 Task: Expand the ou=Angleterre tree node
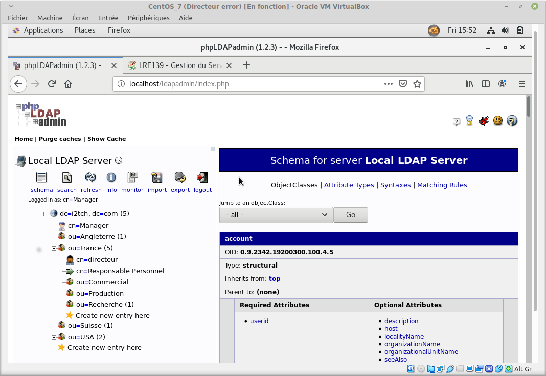coord(54,237)
